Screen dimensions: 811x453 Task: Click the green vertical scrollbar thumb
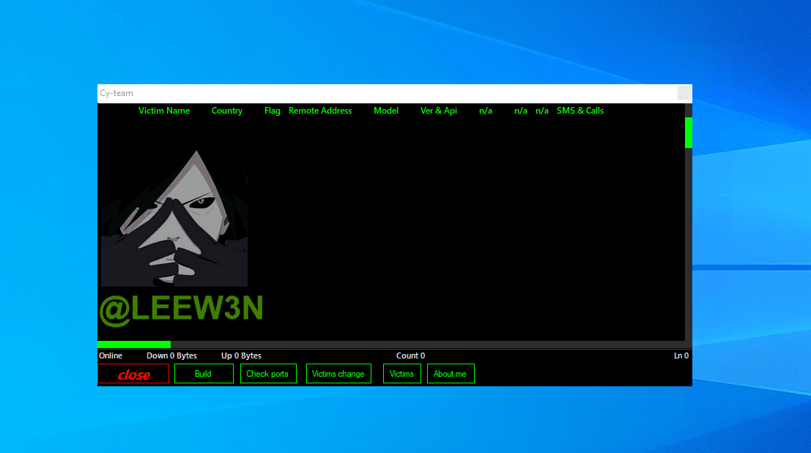[x=689, y=133]
